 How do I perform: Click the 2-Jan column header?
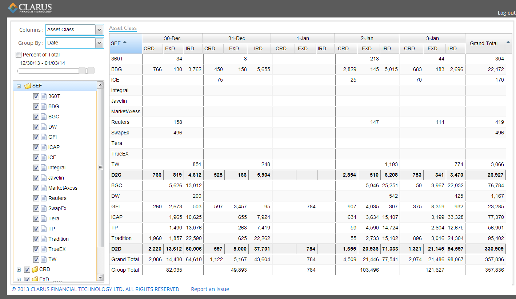(367, 38)
